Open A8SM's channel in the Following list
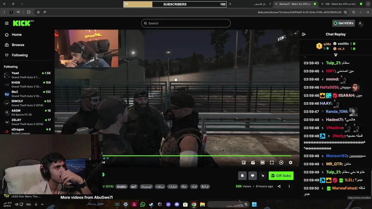Viewport: 372px width, 209px height. coord(27,113)
